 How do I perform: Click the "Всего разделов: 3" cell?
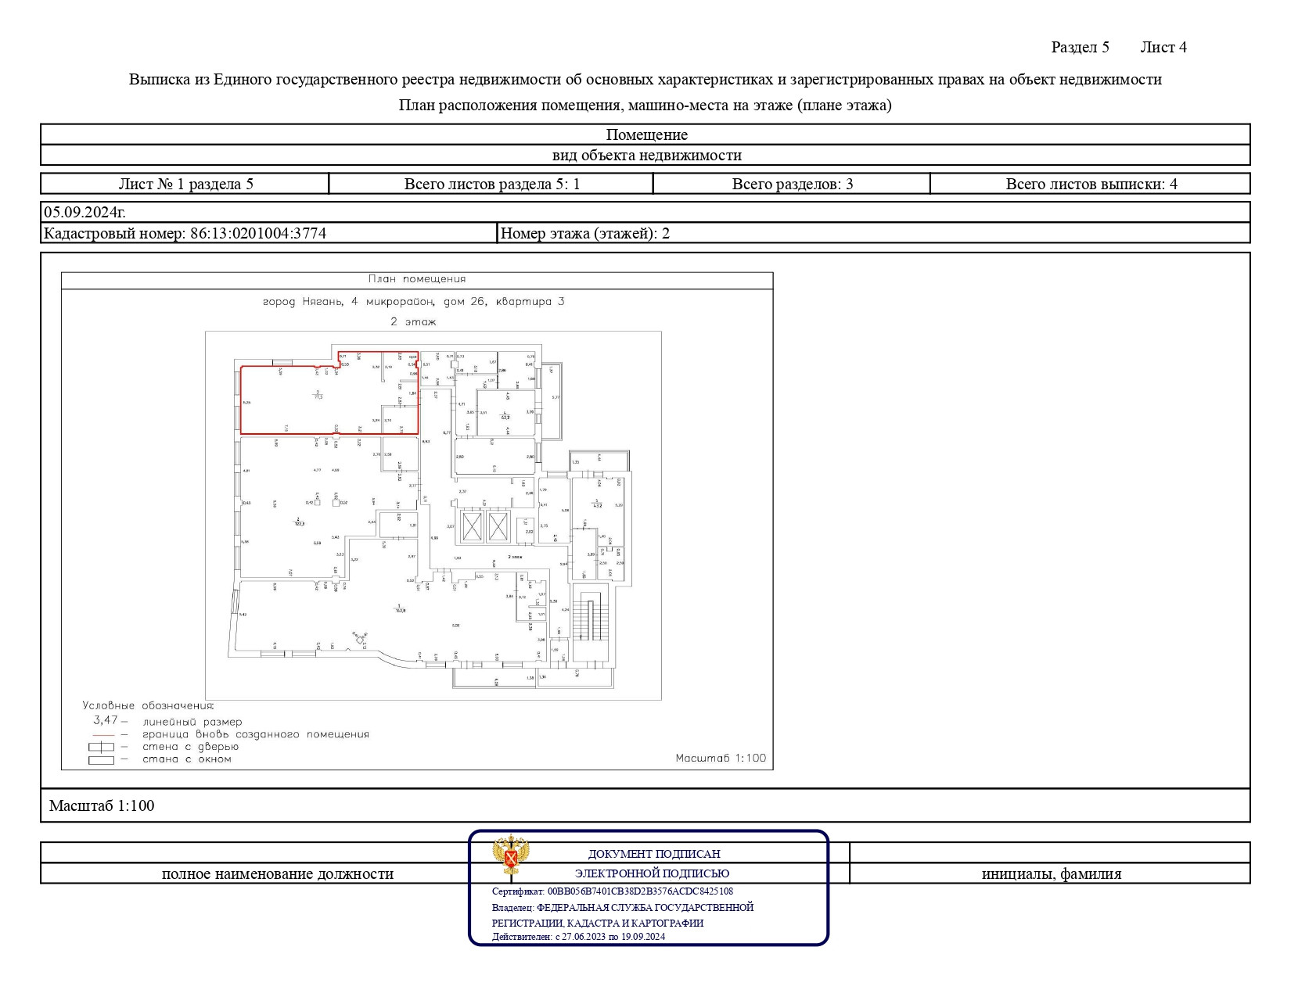click(x=792, y=184)
